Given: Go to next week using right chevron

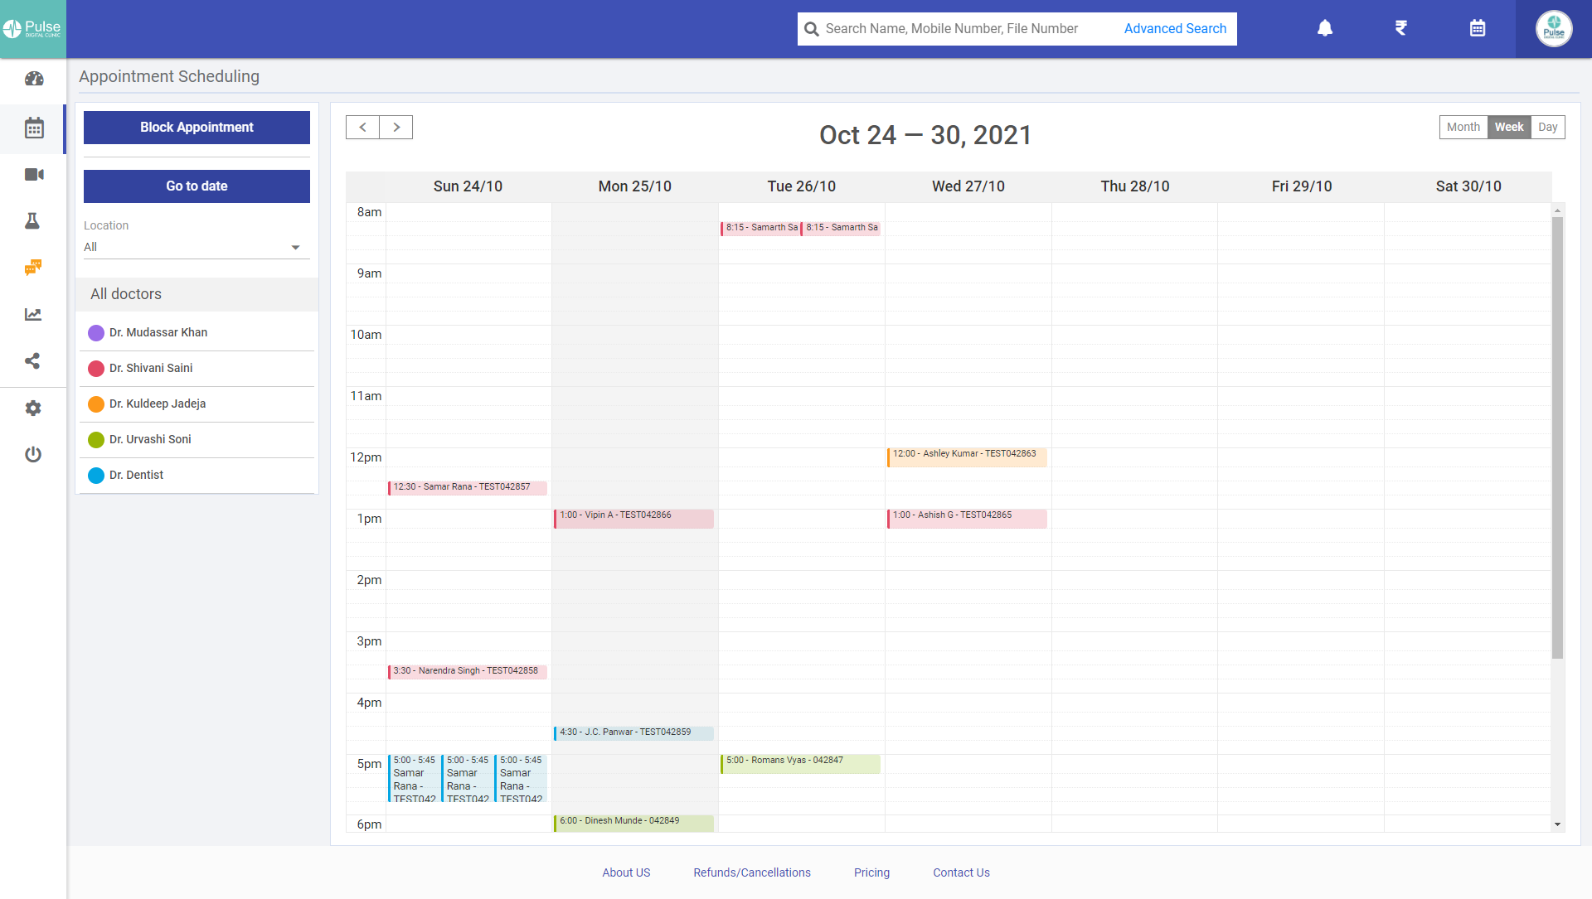Looking at the screenshot, I should pyautogui.click(x=396, y=127).
